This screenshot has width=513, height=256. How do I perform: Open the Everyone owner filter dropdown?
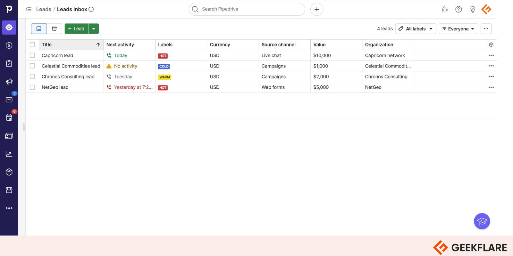458,29
